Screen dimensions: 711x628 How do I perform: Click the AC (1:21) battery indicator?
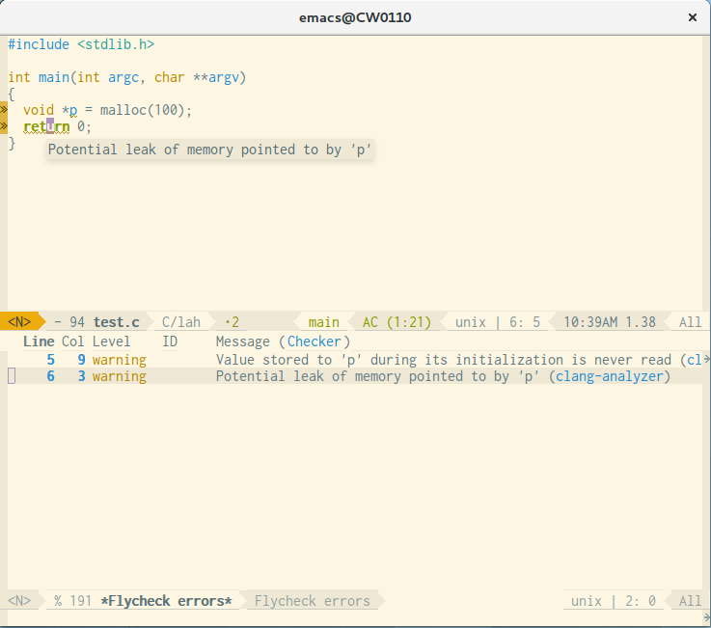(x=396, y=322)
